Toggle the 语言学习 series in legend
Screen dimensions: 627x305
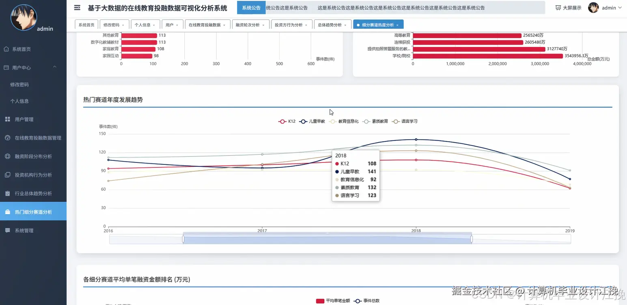pos(405,121)
